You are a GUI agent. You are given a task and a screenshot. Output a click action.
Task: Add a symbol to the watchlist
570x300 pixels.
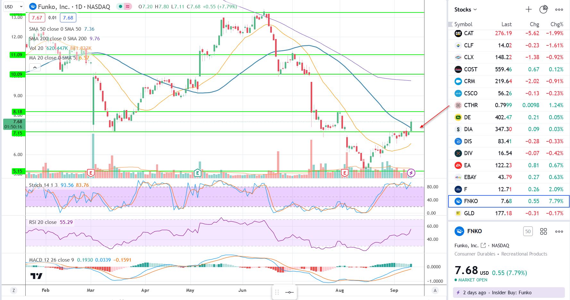pyautogui.click(x=529, y=10)
